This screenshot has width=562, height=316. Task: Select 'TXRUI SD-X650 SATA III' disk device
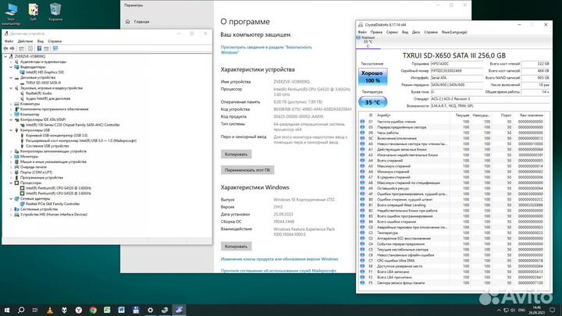(43, 83)
